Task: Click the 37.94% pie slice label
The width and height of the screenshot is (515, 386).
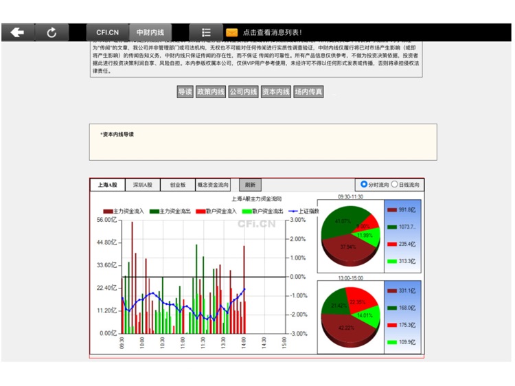Action: tap(348, 247)
